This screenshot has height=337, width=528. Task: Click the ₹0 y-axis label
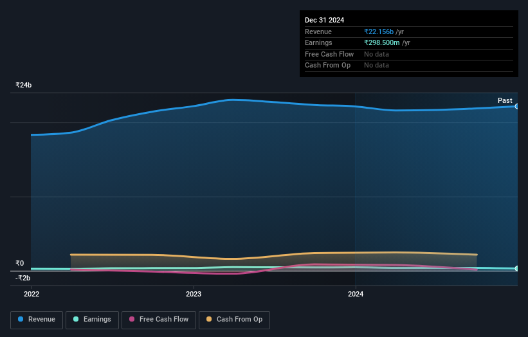pos(19,263)
